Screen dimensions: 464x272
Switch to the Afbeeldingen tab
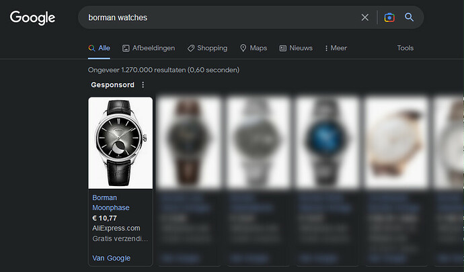point(149,48)
